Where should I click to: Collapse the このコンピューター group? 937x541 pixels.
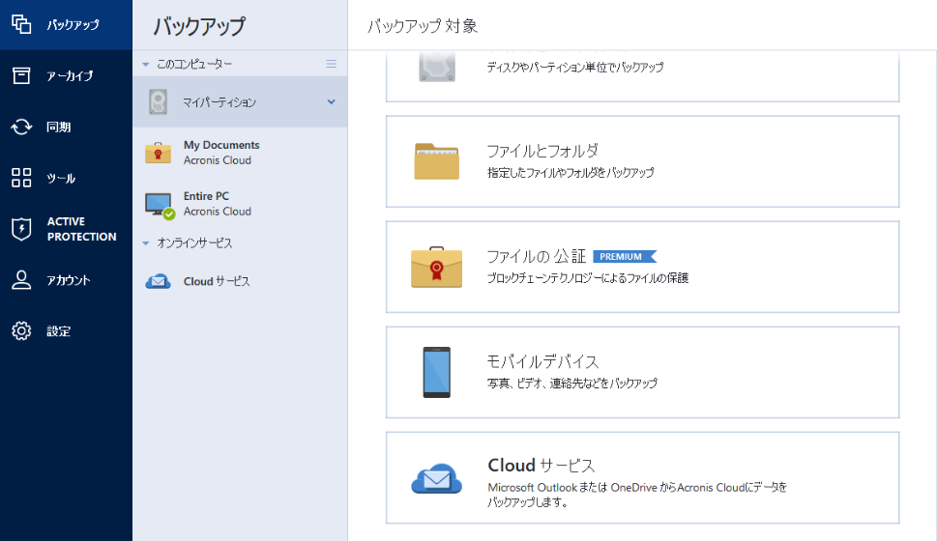coord(146,65)
